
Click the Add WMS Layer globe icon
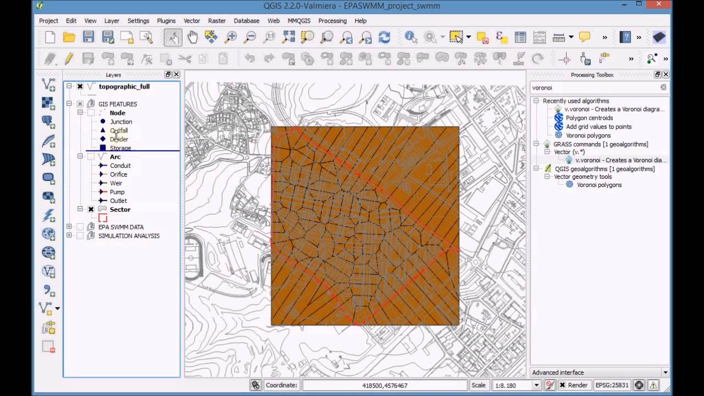tap(48, 234)
